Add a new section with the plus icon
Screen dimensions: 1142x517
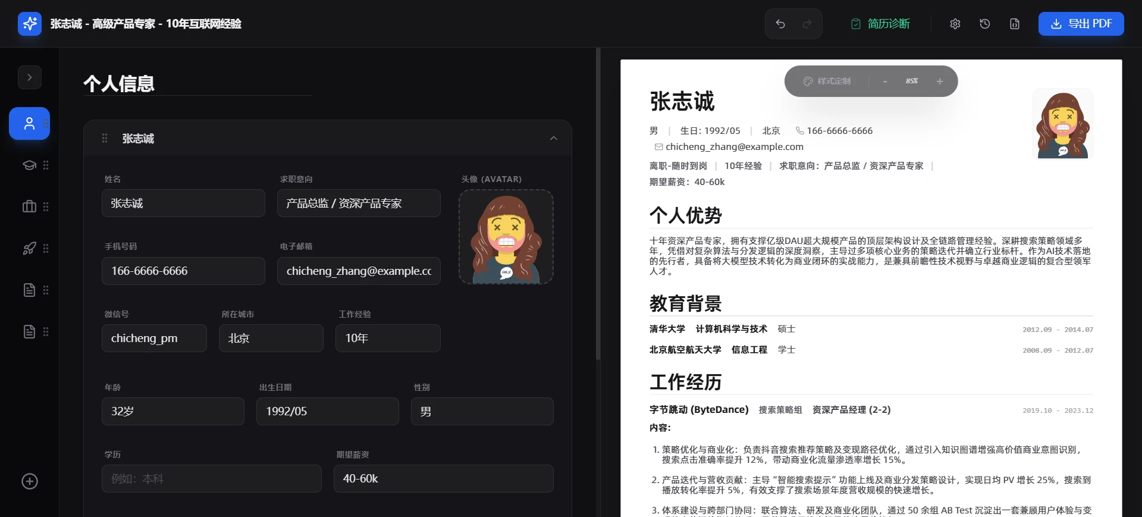[x=30, y=481]
